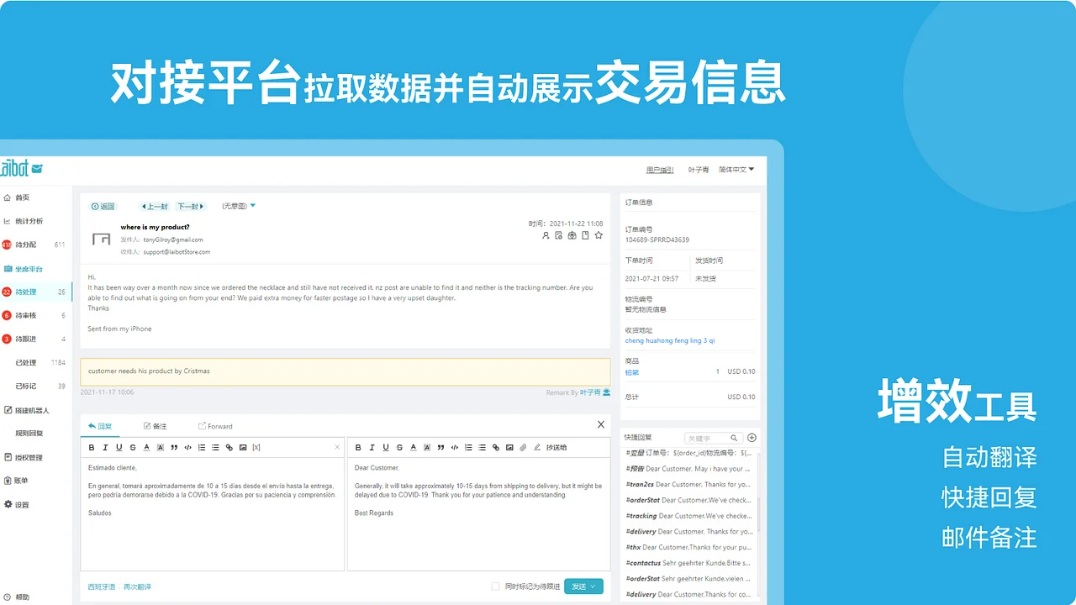Add a new quick reply with the plus icon
This screenshot has width=1076, height=605.
752,437
